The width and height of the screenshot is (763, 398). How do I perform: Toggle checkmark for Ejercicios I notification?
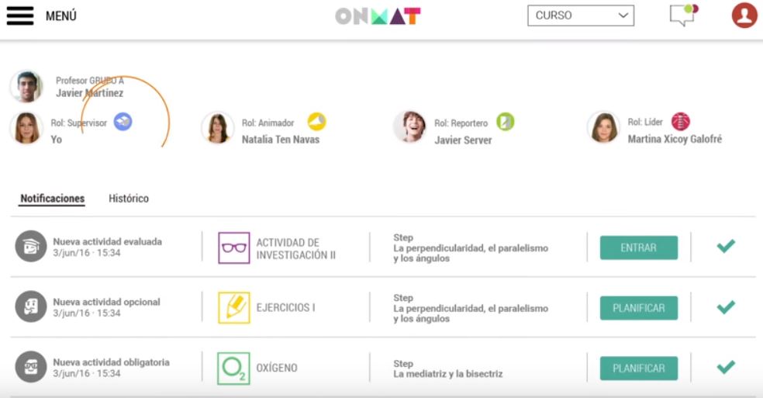726,307
